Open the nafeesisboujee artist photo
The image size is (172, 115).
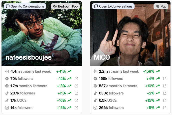(42, 33)
